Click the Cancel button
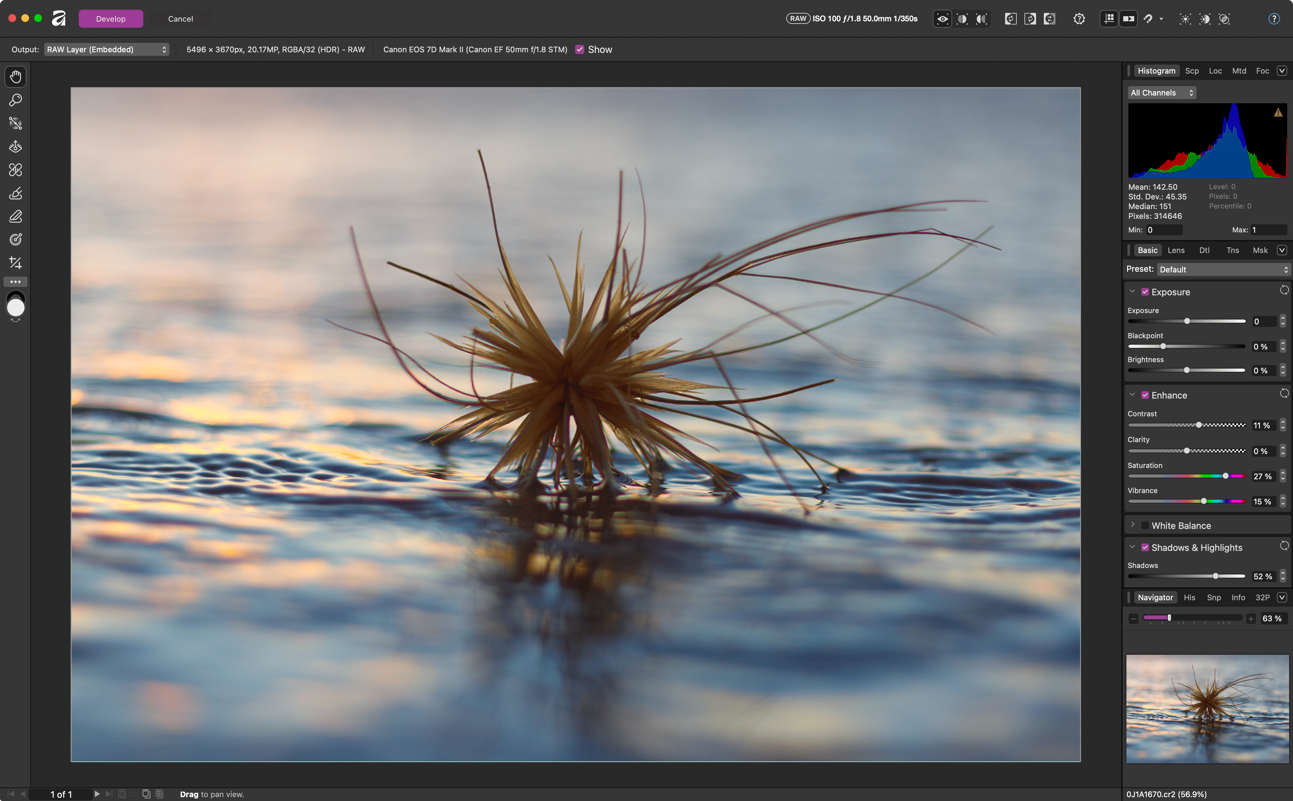 181,18
